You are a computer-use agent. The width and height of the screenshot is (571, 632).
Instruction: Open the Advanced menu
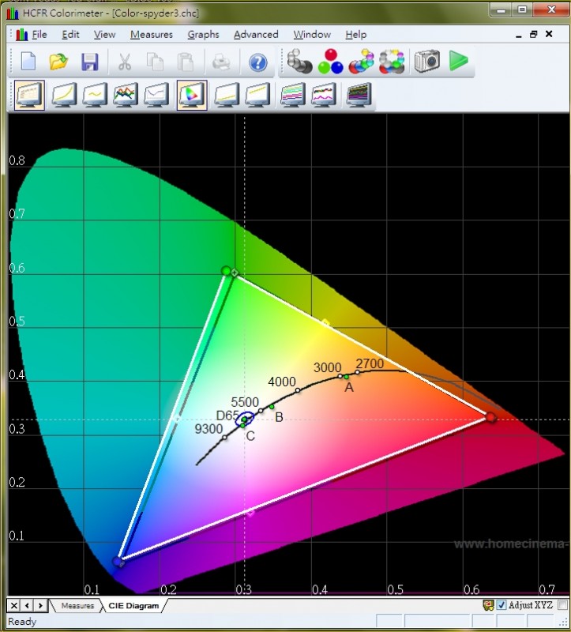click(256, 35)
